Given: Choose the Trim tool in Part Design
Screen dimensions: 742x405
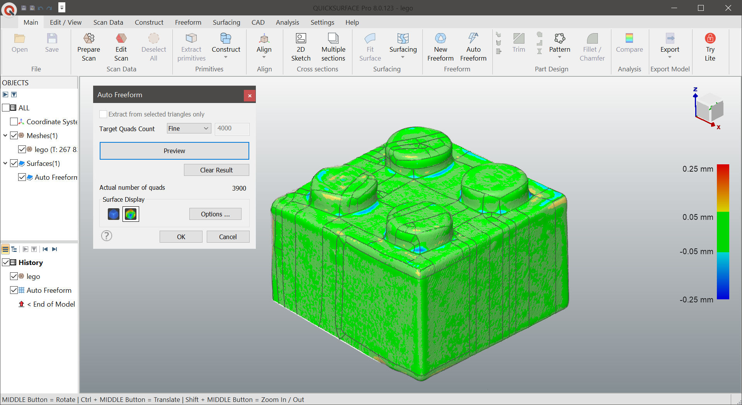Looking at the screenshot, I should coord(519,43).
